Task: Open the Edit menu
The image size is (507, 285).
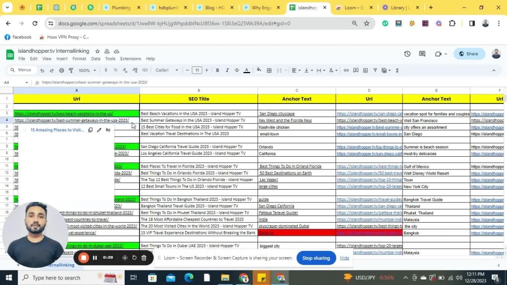Action: coord(33,59)
